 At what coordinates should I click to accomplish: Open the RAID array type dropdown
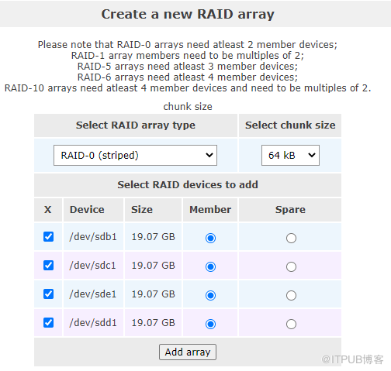135,155
